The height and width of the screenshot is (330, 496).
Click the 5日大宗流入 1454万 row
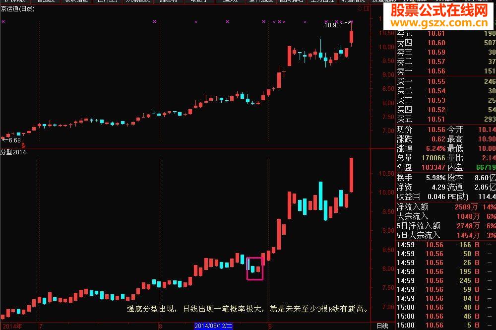[x=446, y=235]
